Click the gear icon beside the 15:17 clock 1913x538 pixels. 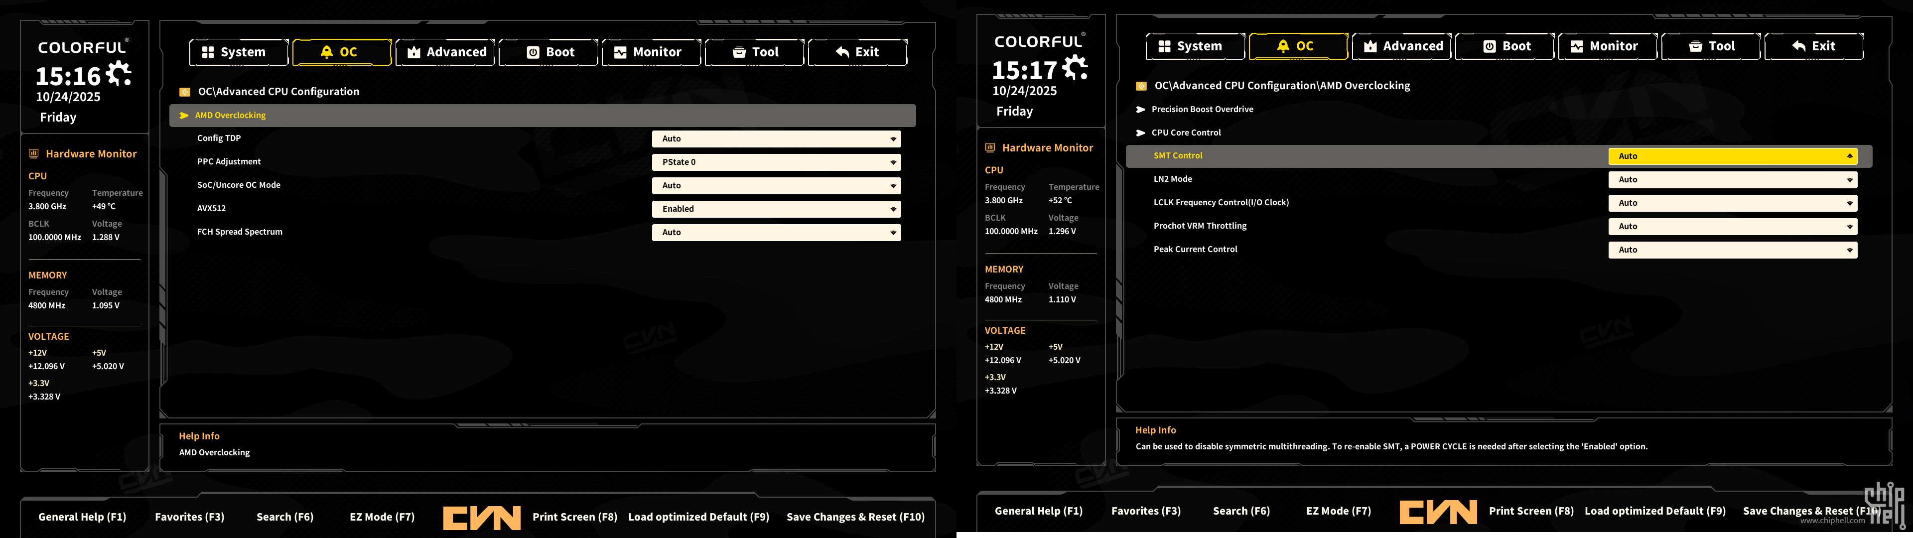(x=1075, y=68)
